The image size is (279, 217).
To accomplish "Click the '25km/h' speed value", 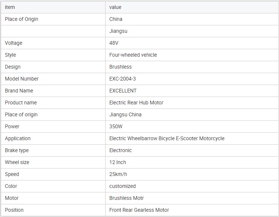I will 118,174.
